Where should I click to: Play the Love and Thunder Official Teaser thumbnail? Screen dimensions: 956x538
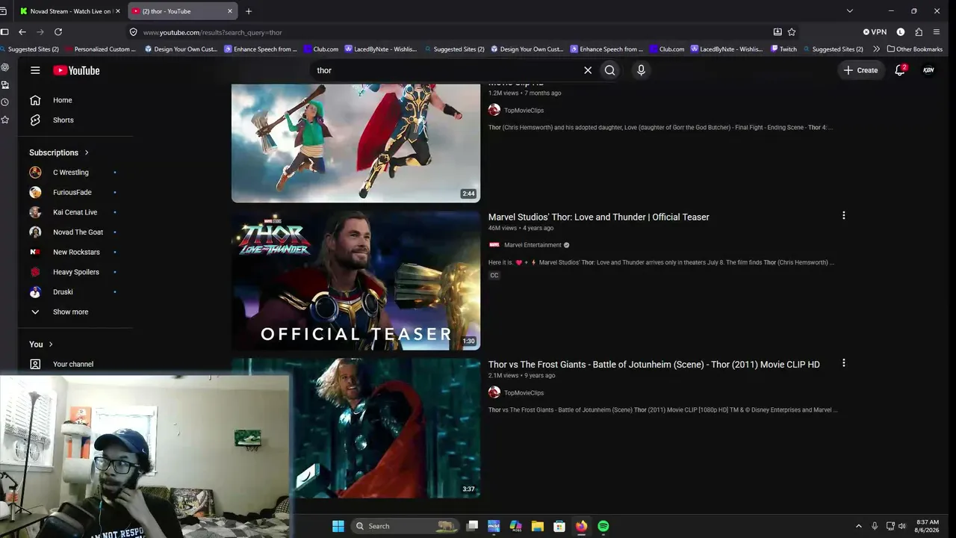(356, 280)
